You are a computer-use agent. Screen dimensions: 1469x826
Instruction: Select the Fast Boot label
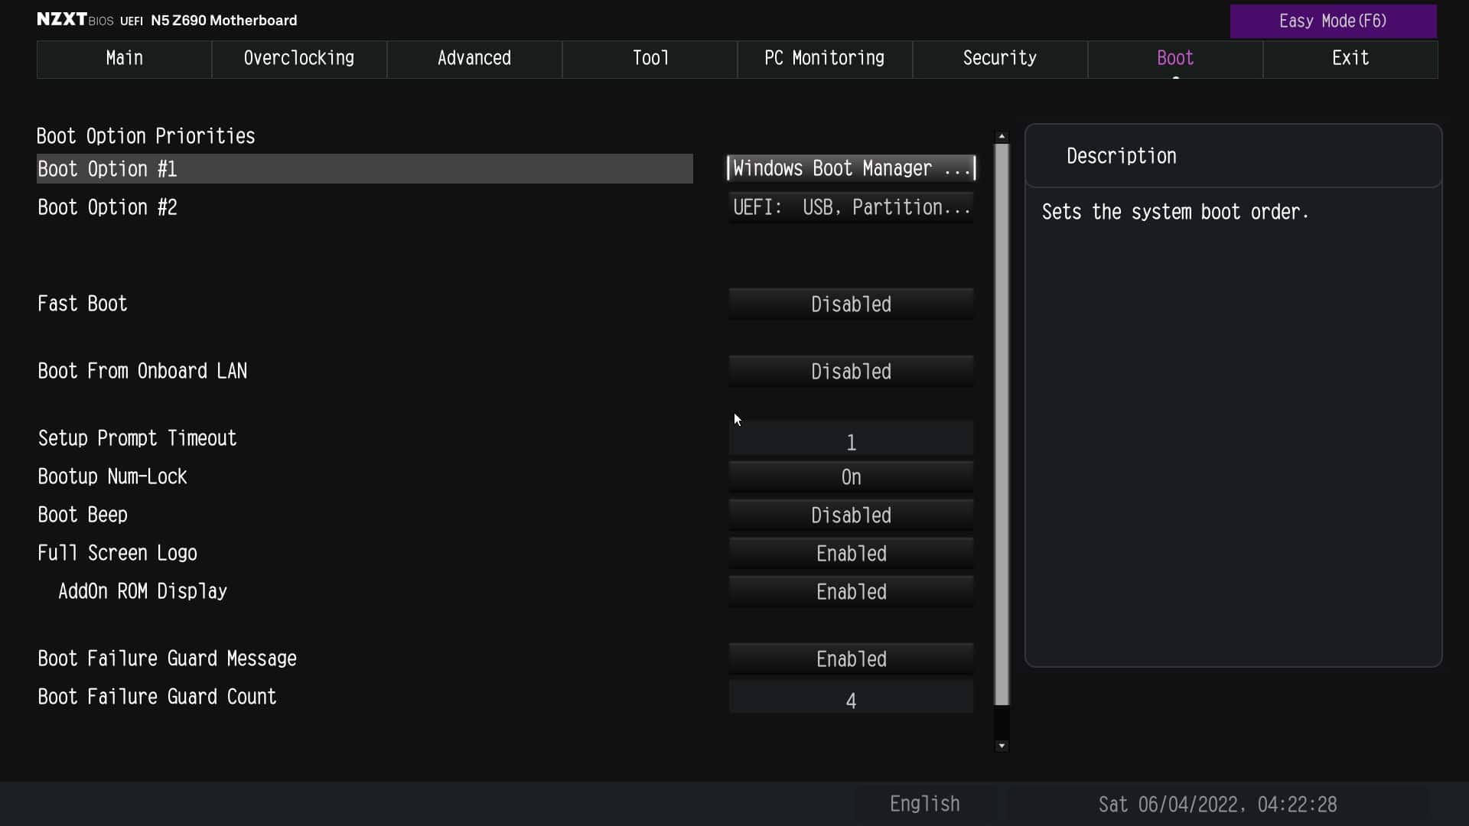(x=83, y=304)
